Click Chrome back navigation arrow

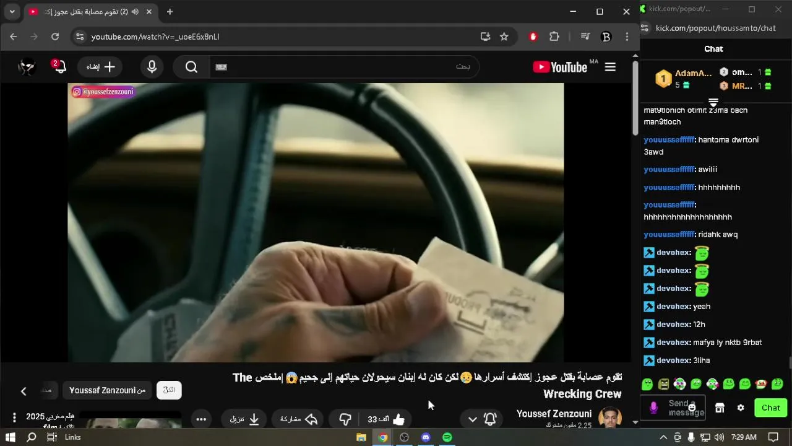tap(14, 37)
